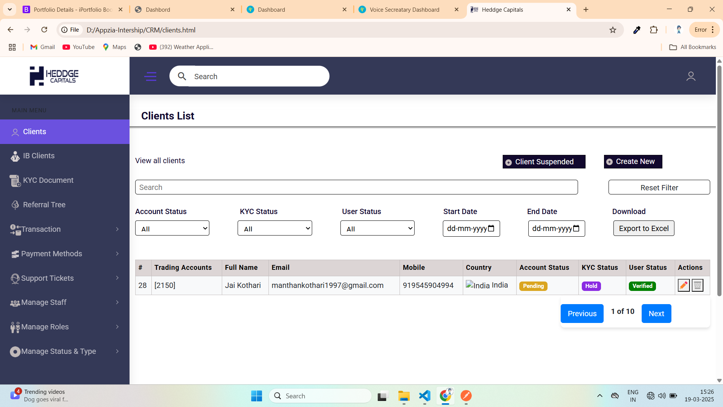Click the Manage Staff people icon

(15, 303)
